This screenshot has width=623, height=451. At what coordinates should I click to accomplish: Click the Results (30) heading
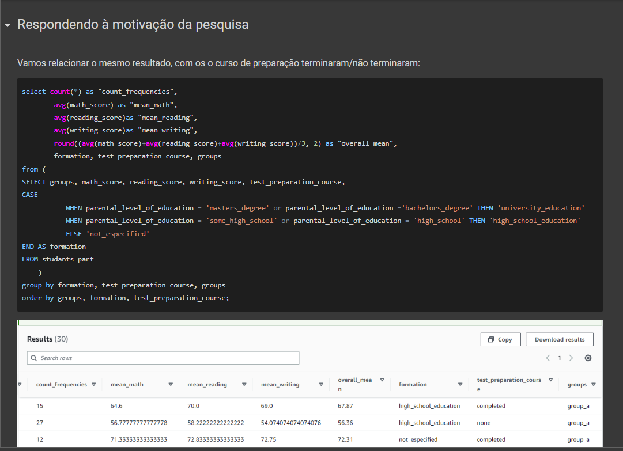(47, 339)
